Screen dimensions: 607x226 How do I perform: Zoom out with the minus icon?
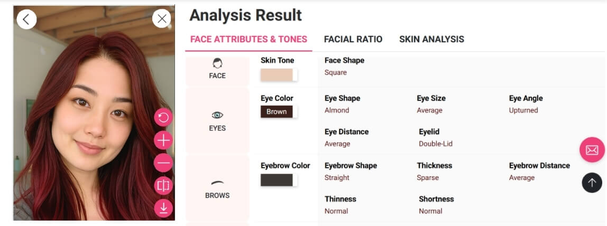163,163
